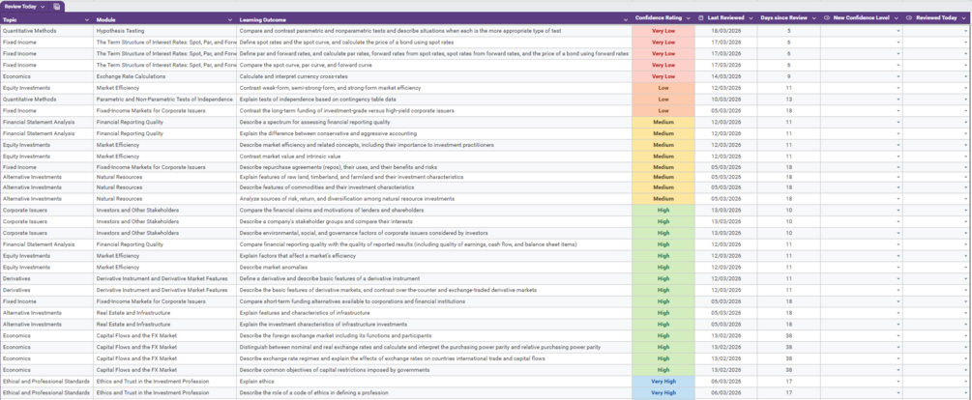Click the '14/03/2026' date cell
Viewport: 972px width, 400px height.
click(726, 76)
